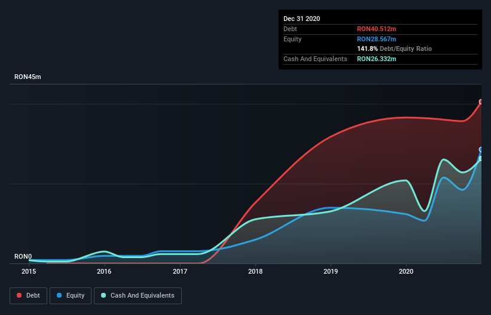Click the RON45m axis label

pyautogui.click(x=28, y=77)
